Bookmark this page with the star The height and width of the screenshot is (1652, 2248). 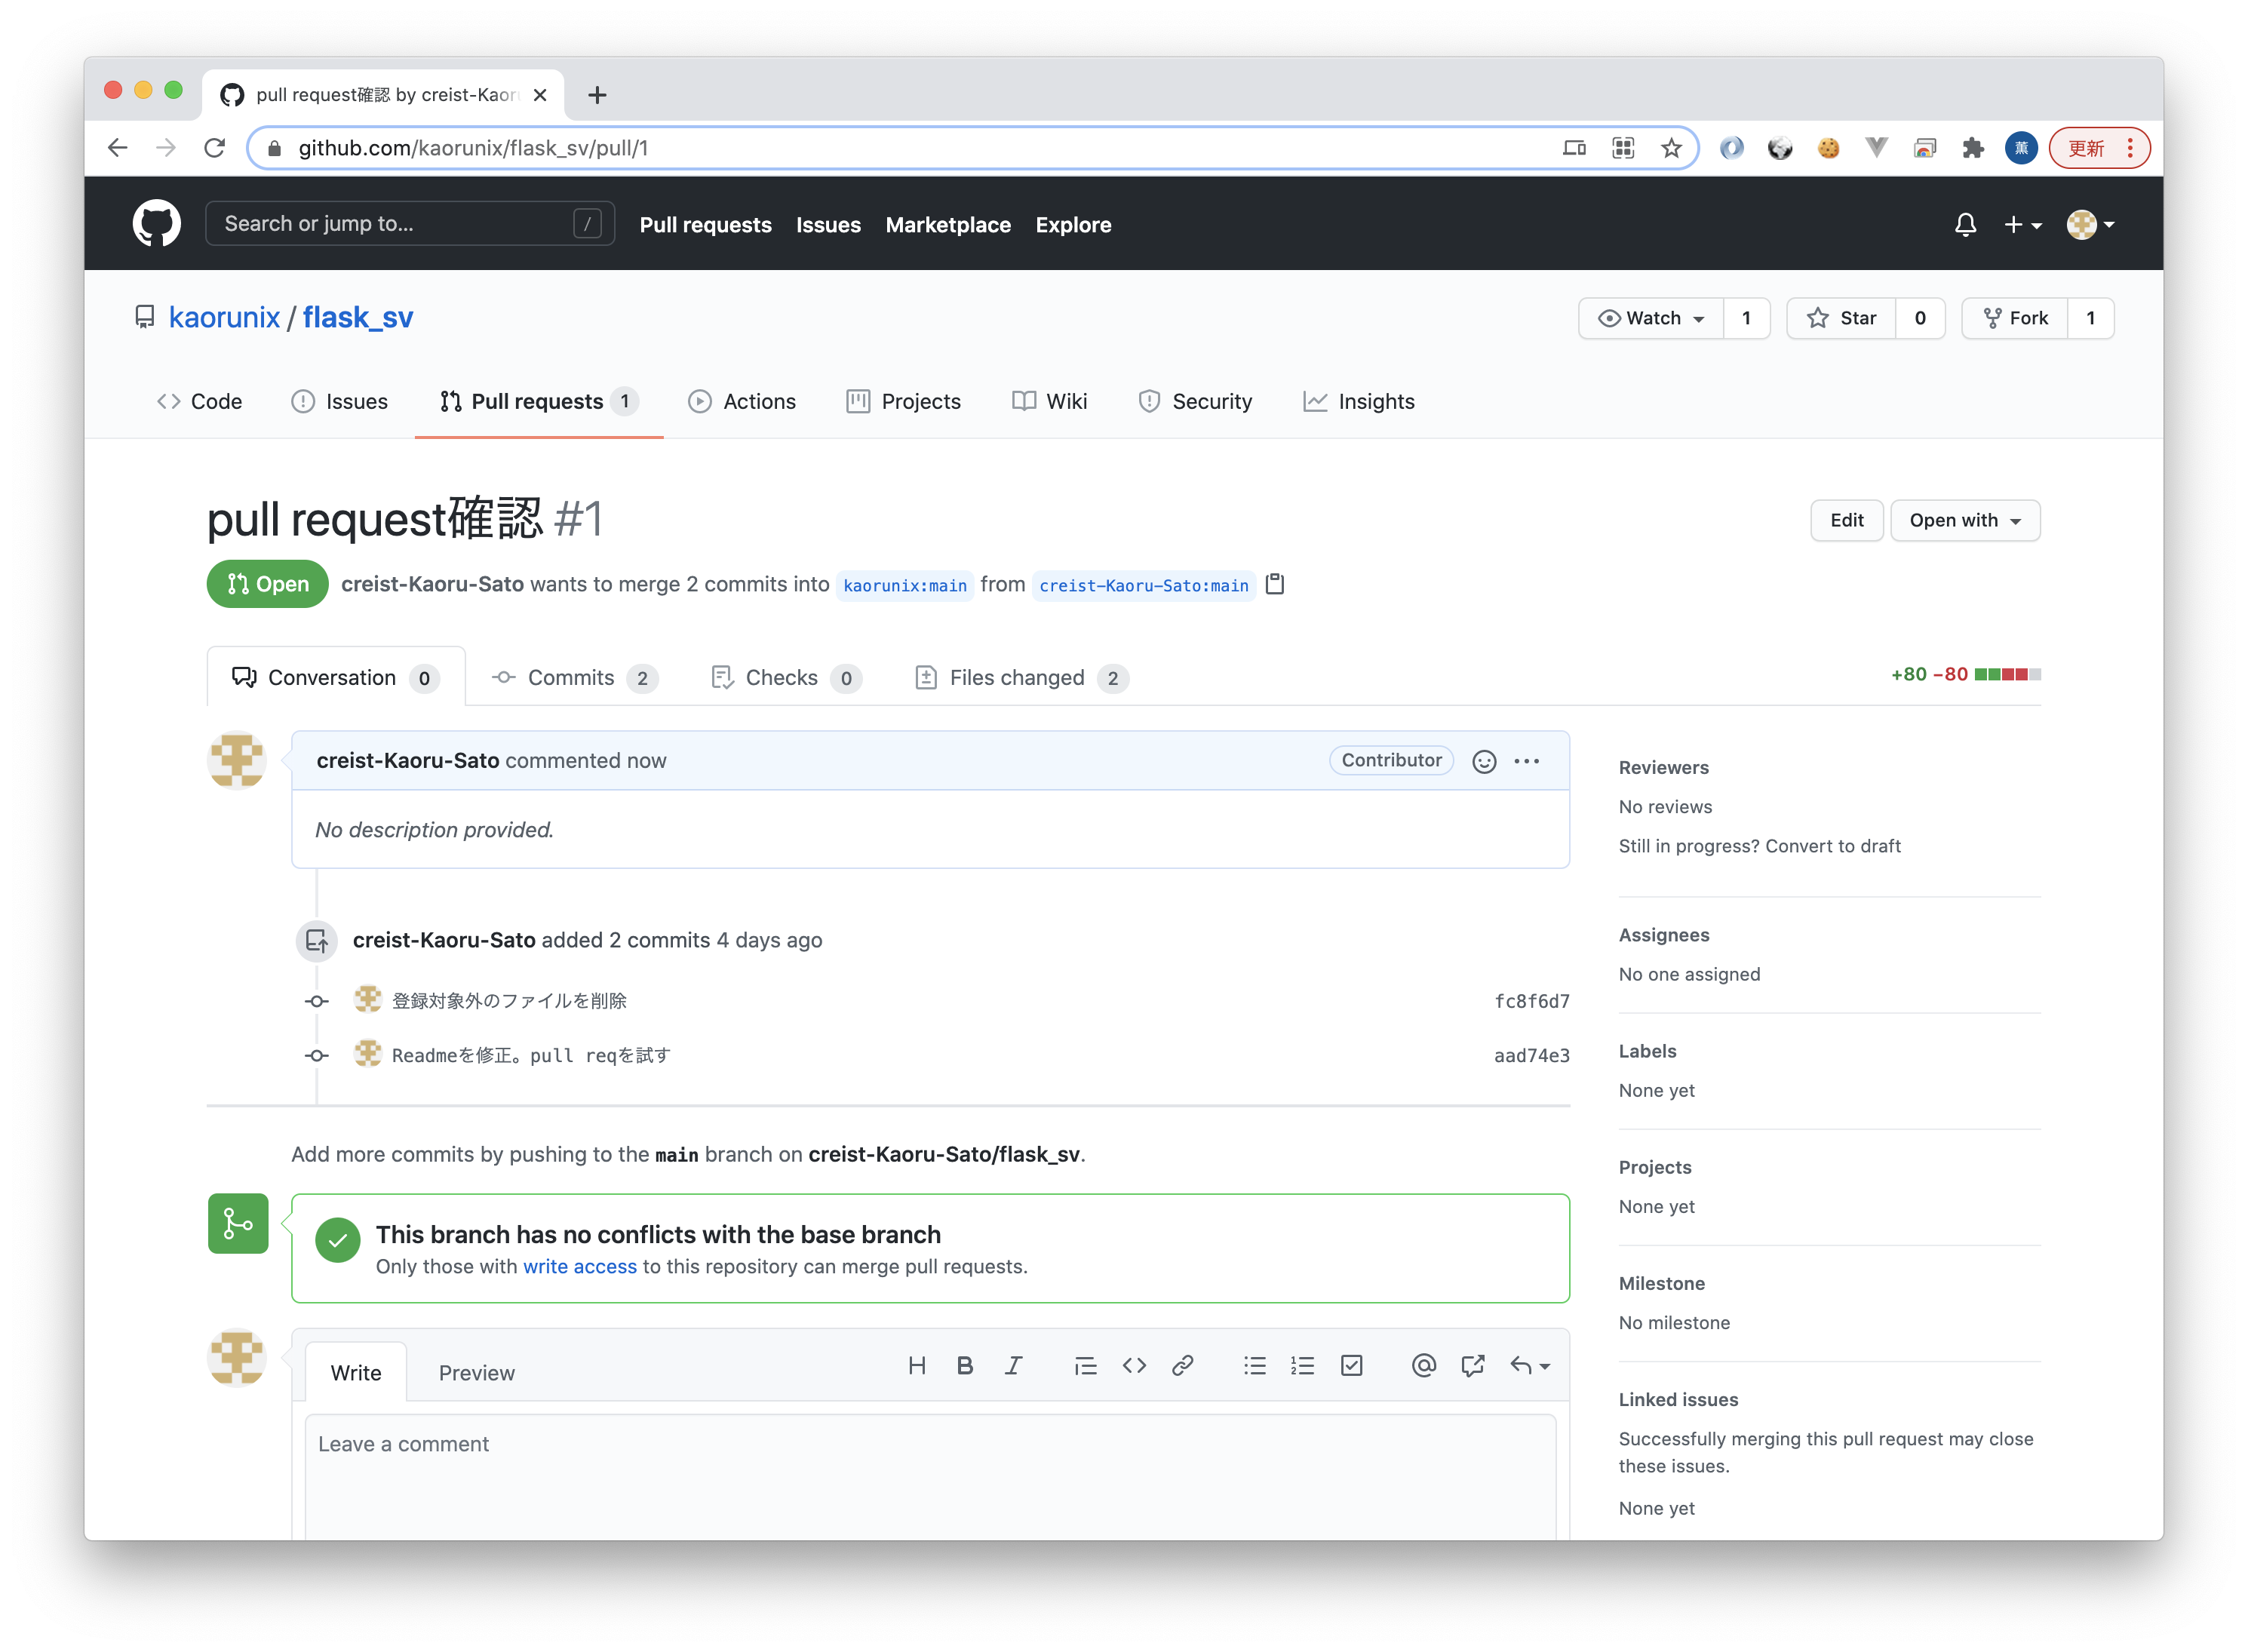(1671, 148)
